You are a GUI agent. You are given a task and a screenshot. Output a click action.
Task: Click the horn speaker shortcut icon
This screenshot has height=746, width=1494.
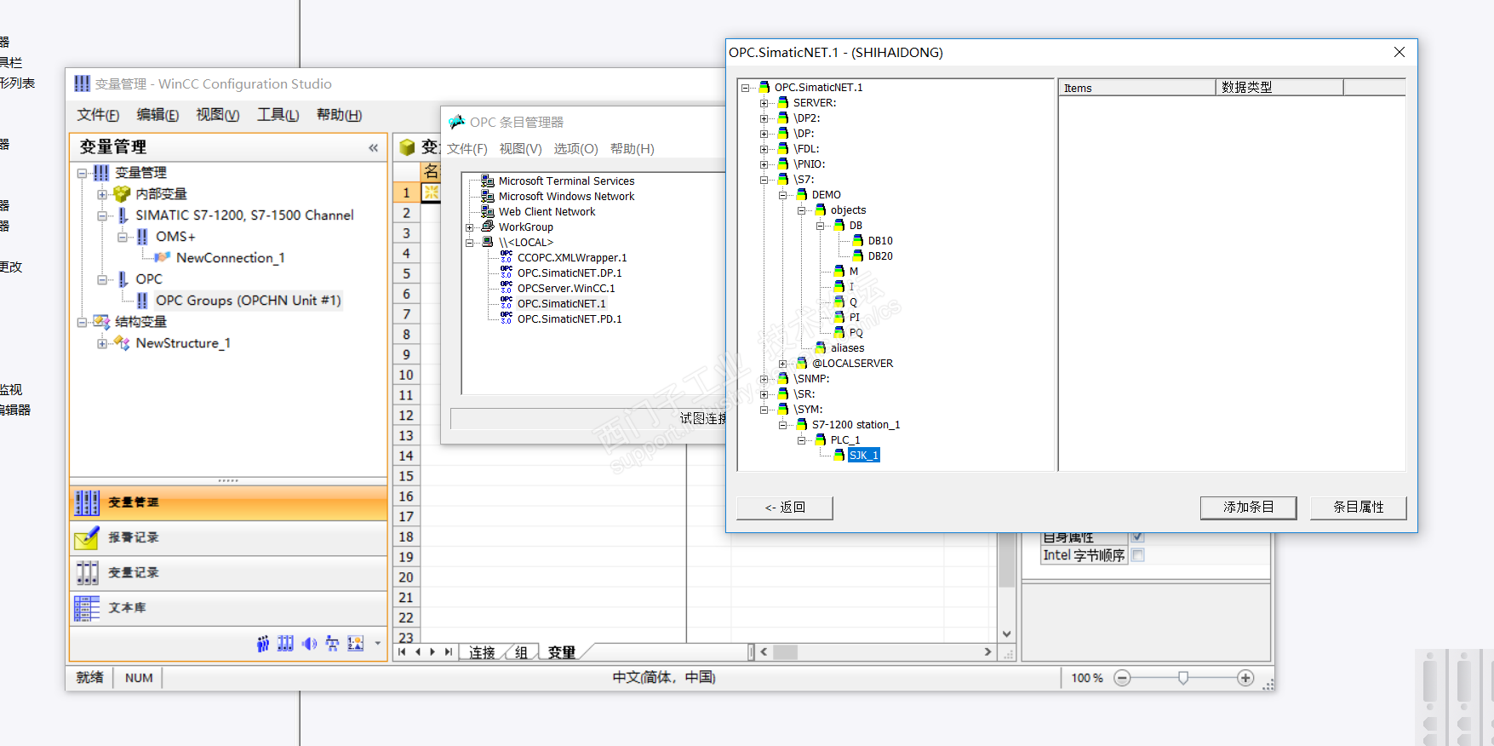(x=309, y=644)
